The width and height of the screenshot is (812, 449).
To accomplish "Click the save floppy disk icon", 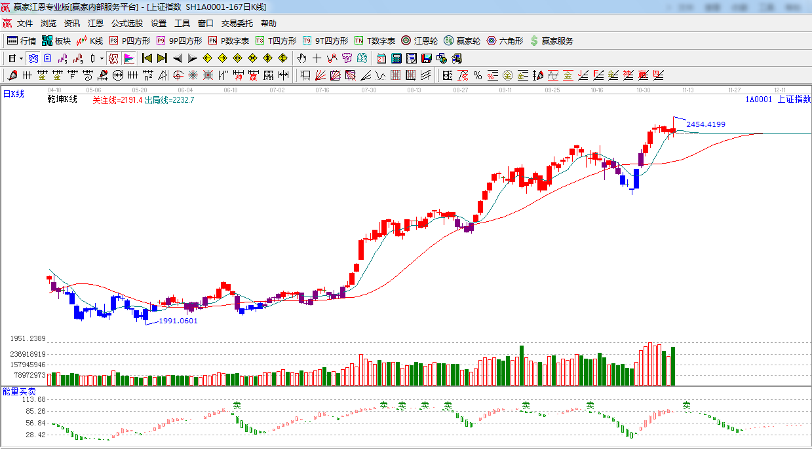I will (x=427, y=58).
